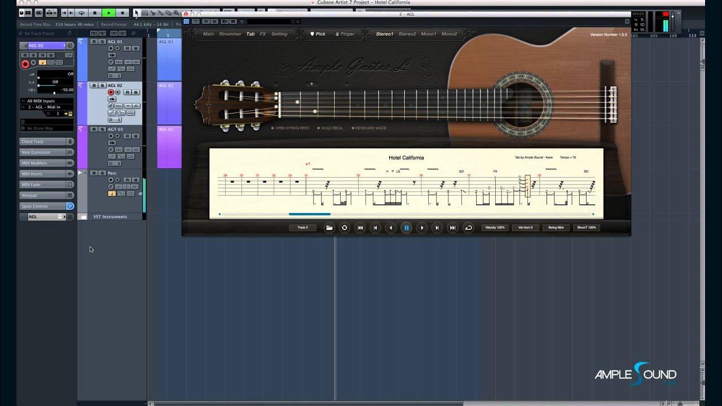Click the Velocity 100% button

[495, 228]
